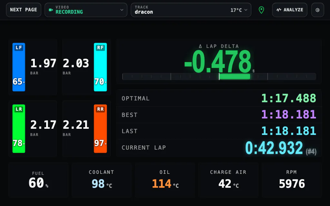Open the Track dracon selector

pyautogui.click(x=191, y=10)
